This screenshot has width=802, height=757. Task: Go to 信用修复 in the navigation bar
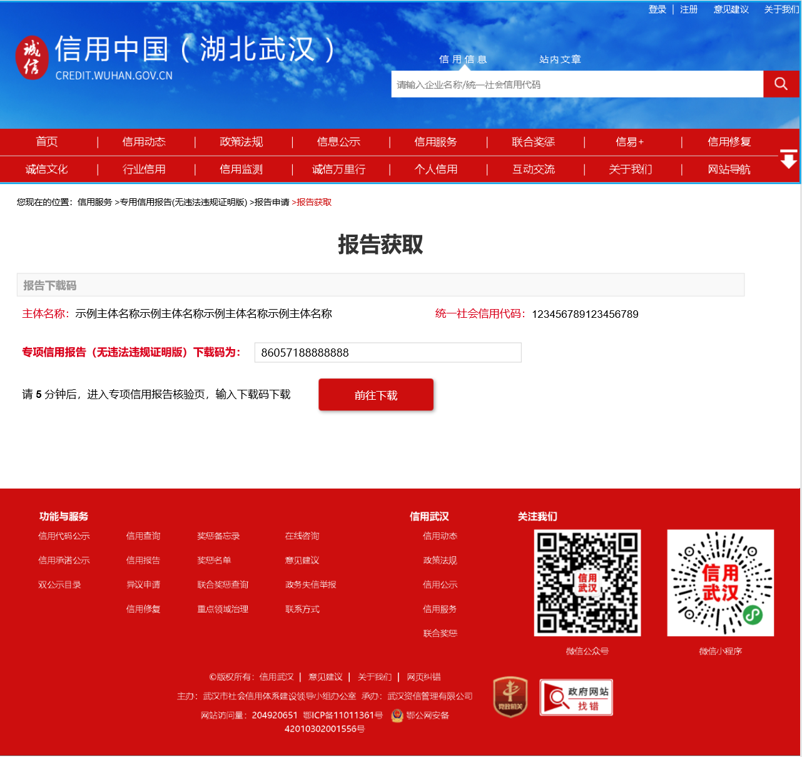click(729, 142)
